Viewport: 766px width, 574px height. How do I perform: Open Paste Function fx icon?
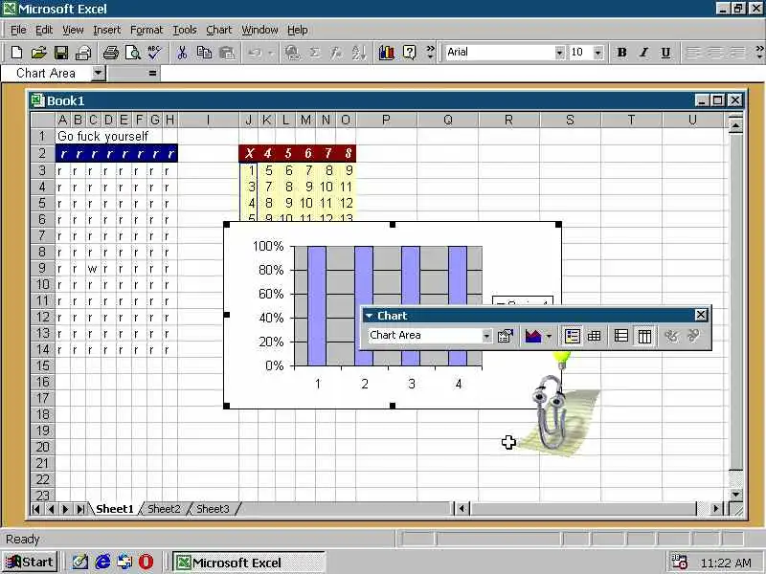336,53
